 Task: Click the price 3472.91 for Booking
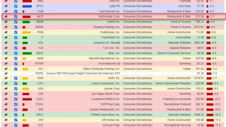pos(199,27)
